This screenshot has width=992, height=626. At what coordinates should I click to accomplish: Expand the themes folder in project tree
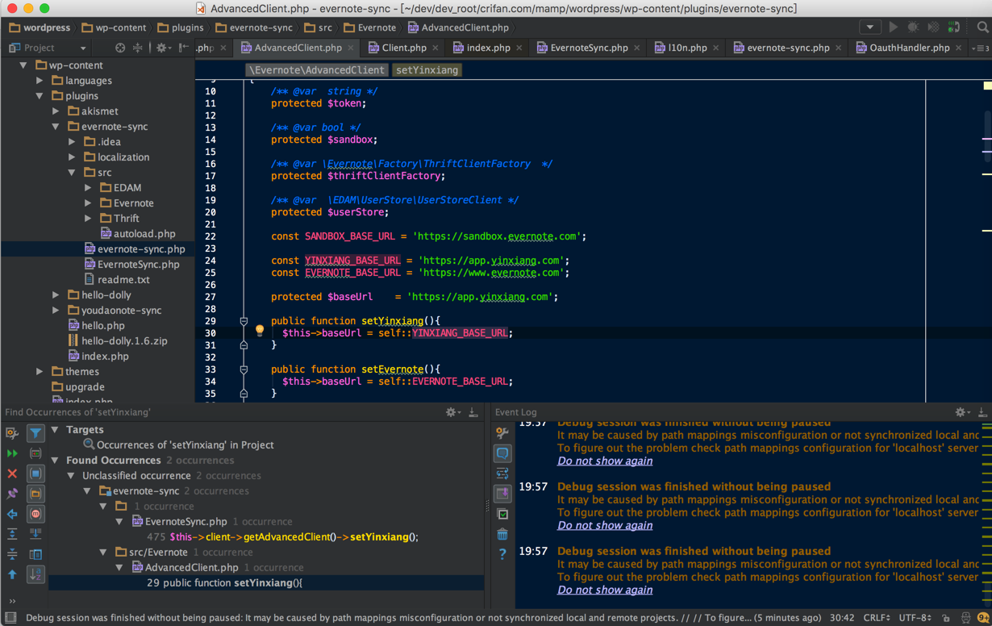(40, 372)
